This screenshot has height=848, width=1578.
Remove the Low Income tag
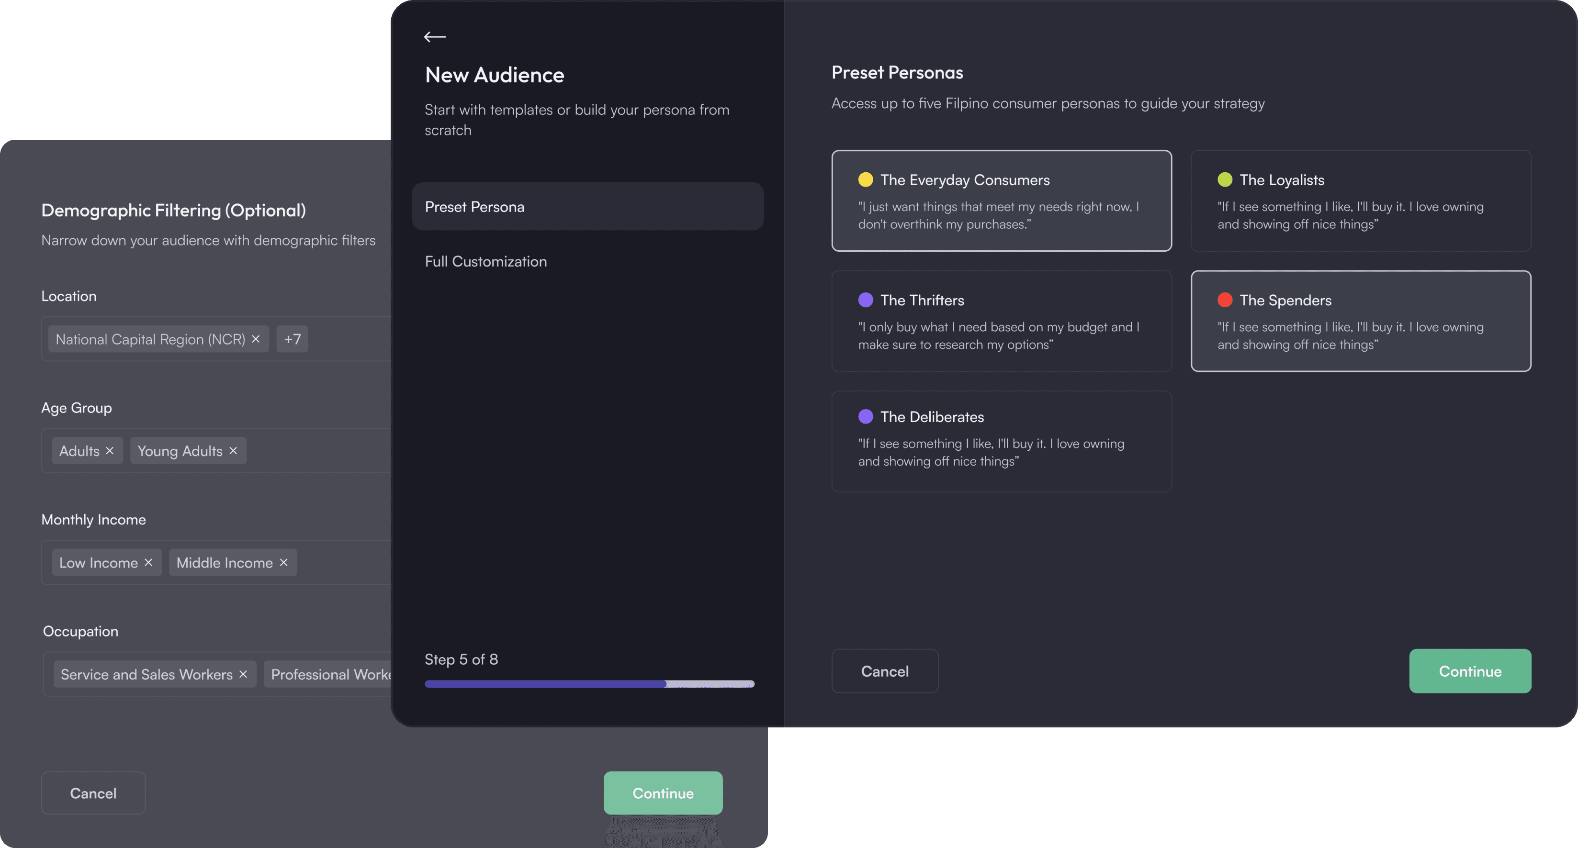(148, 562)
